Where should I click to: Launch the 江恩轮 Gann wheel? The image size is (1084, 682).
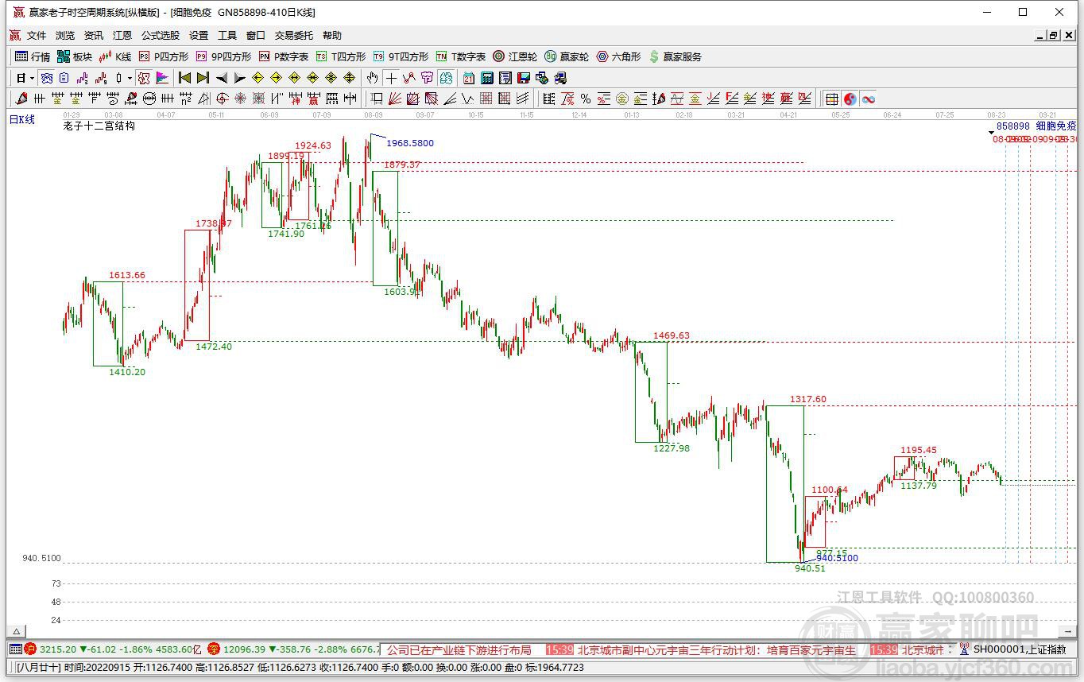coord(515,56)
